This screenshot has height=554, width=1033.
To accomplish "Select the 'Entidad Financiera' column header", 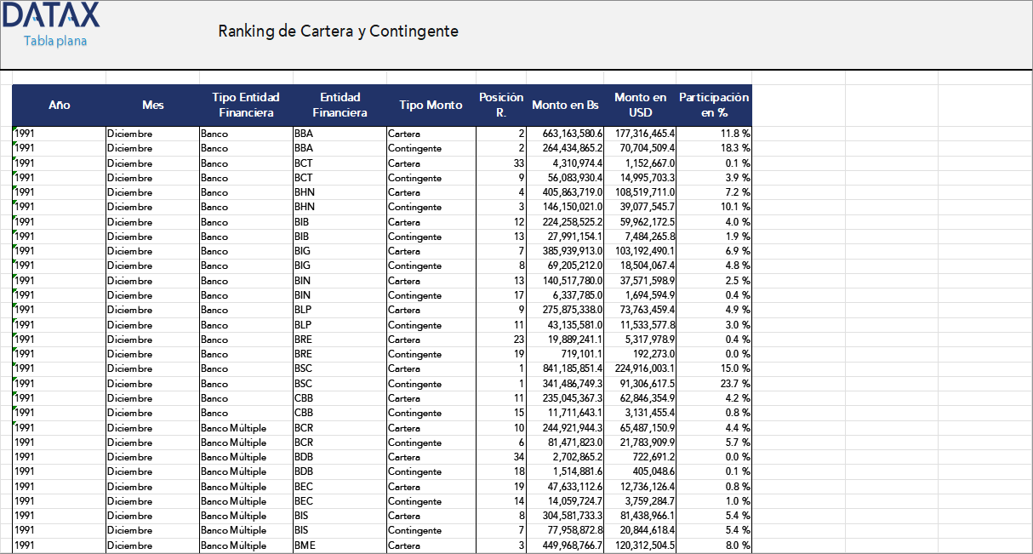I will pos(340,105).
